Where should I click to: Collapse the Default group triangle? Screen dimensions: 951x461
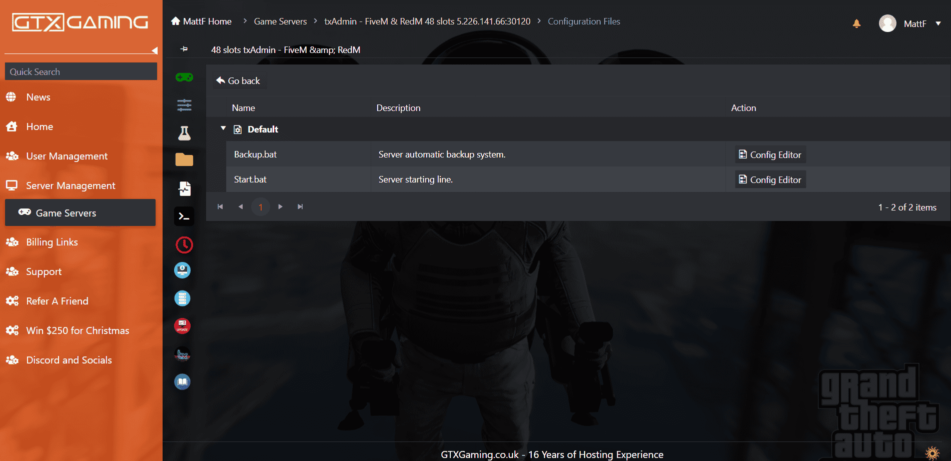[223, 128]
